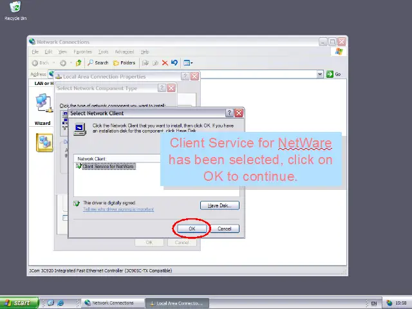Click the 'LAN or H' group heading

(x=44, y=83)
